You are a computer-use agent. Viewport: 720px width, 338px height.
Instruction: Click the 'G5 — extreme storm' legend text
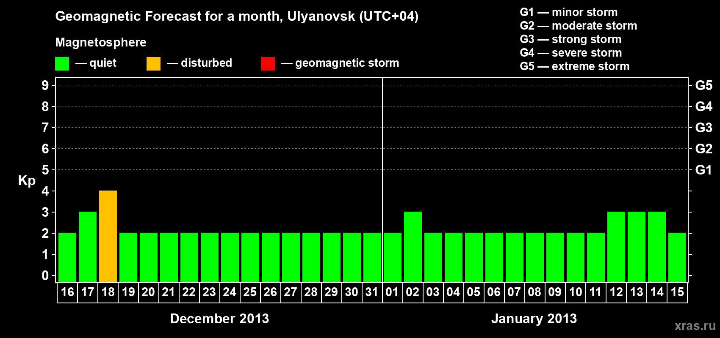coord(575,66)
